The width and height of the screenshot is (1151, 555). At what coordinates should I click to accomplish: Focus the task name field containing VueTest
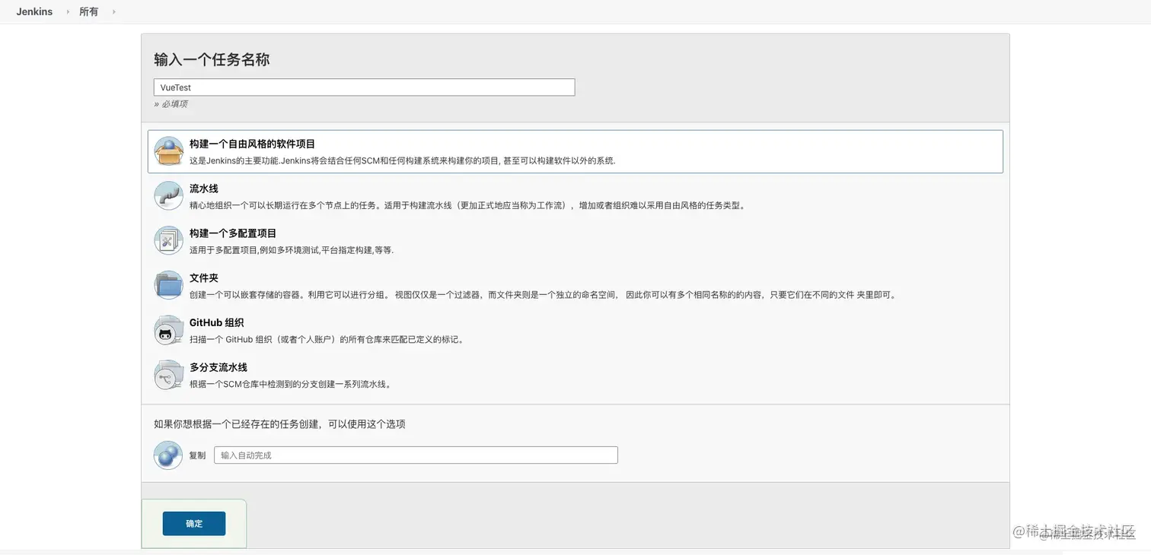pos(364,87)
